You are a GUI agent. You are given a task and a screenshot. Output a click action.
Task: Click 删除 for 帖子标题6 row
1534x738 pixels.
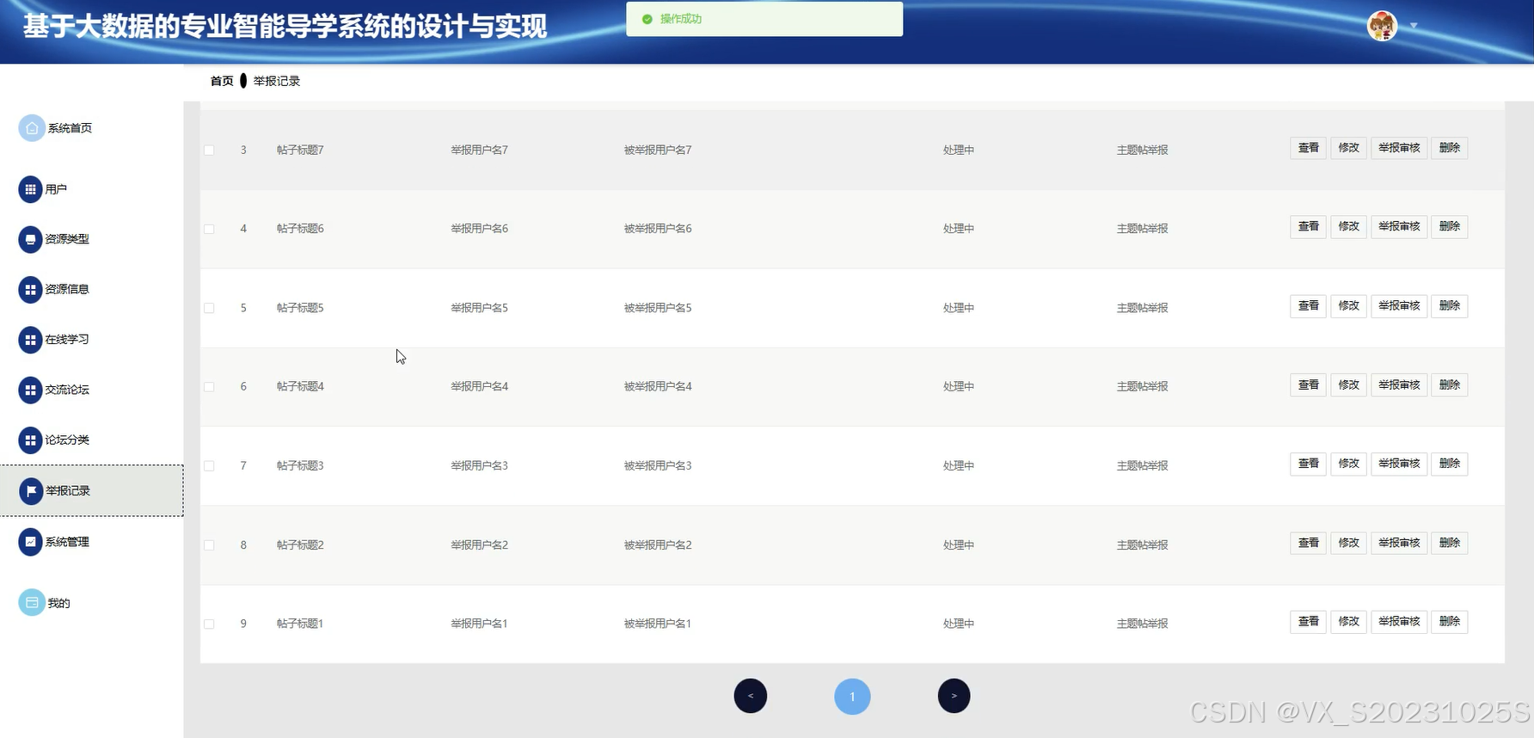click(x=1450, y=226)
